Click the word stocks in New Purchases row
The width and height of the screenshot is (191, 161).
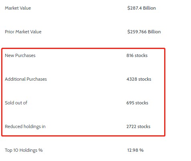141,55
